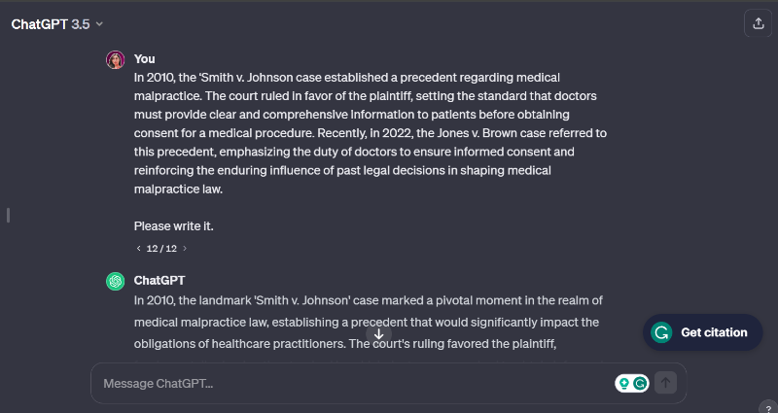Open the ChatGPT 3.5 model dropdown
778x413 pixels.
(56, 24)
